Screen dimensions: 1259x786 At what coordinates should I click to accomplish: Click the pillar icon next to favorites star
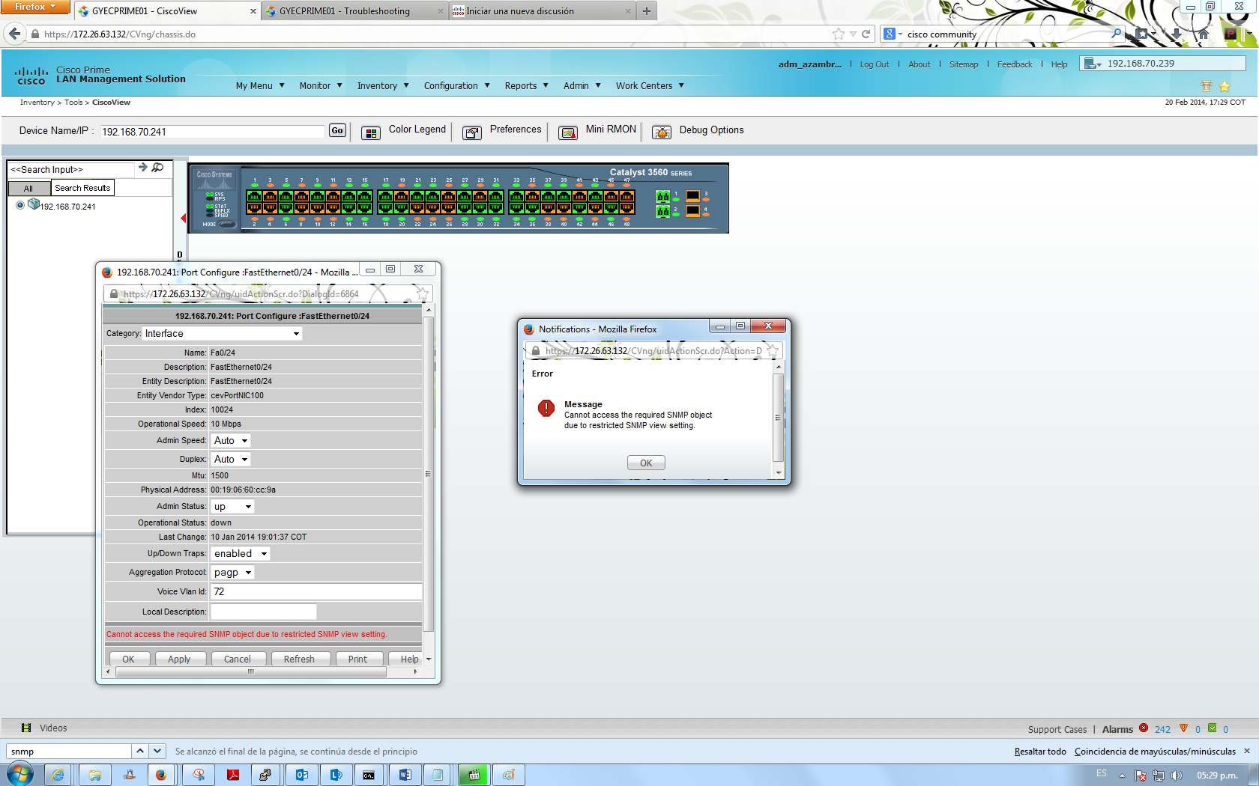(1207, 86)
